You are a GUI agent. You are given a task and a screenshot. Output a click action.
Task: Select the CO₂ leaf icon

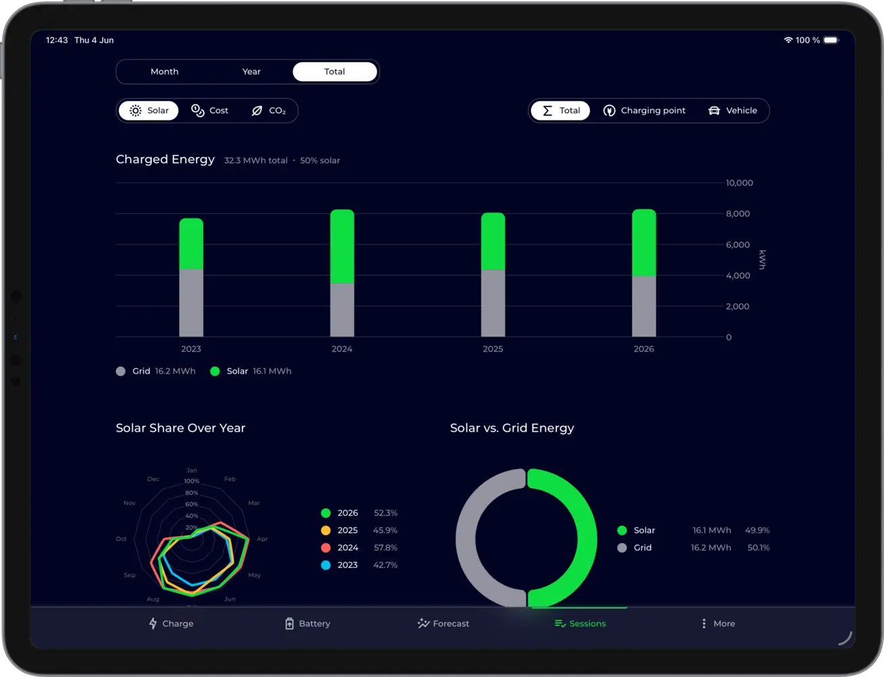click(x=257, y=110)
